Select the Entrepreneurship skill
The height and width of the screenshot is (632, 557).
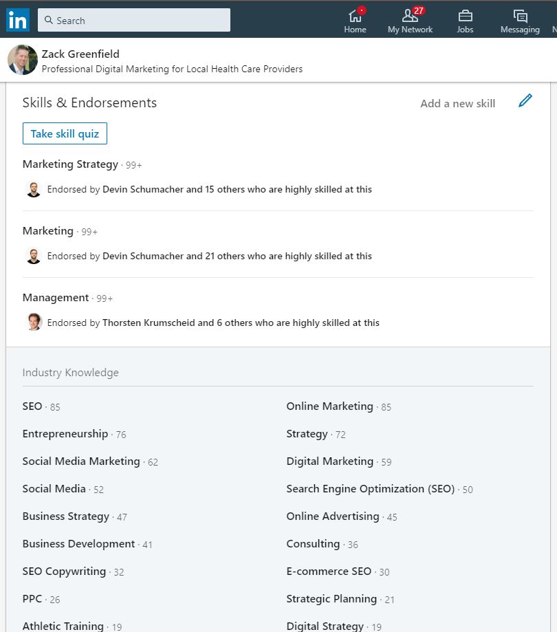[x=65, y=434]
